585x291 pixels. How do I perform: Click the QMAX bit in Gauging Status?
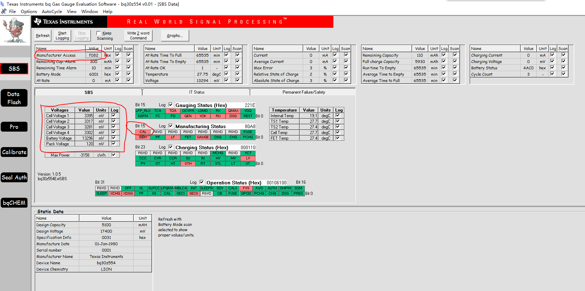coord(233,111)
